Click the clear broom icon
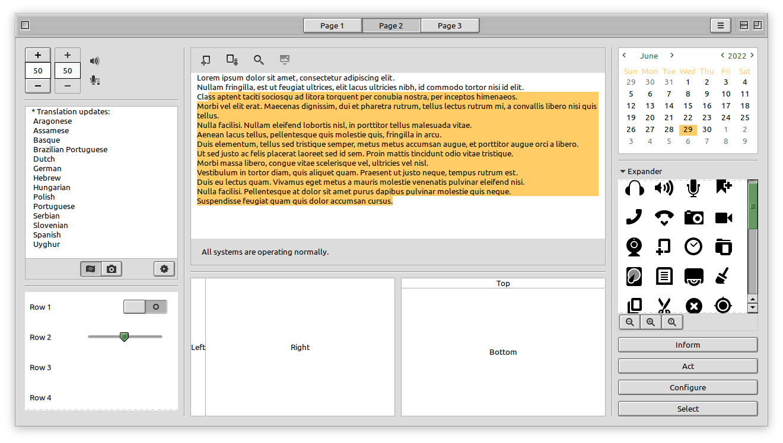The width and height of the screenshot is (783, 443). coord(724,276)
